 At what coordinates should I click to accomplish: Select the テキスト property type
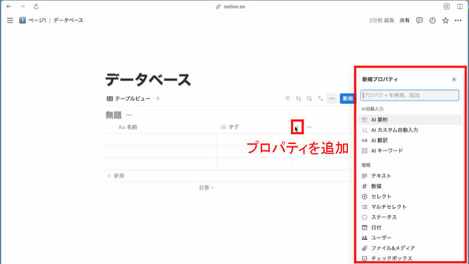coord(410,176)
